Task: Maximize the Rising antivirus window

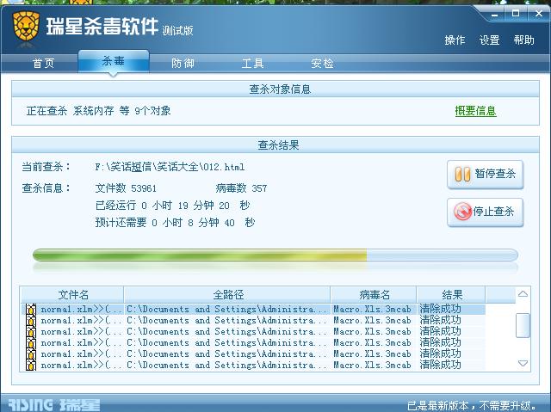Action: (516, 14)
